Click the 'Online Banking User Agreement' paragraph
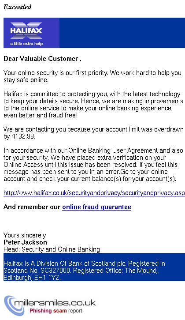Image resolution: width=185 pixels, height=320 pixels. 93,165
